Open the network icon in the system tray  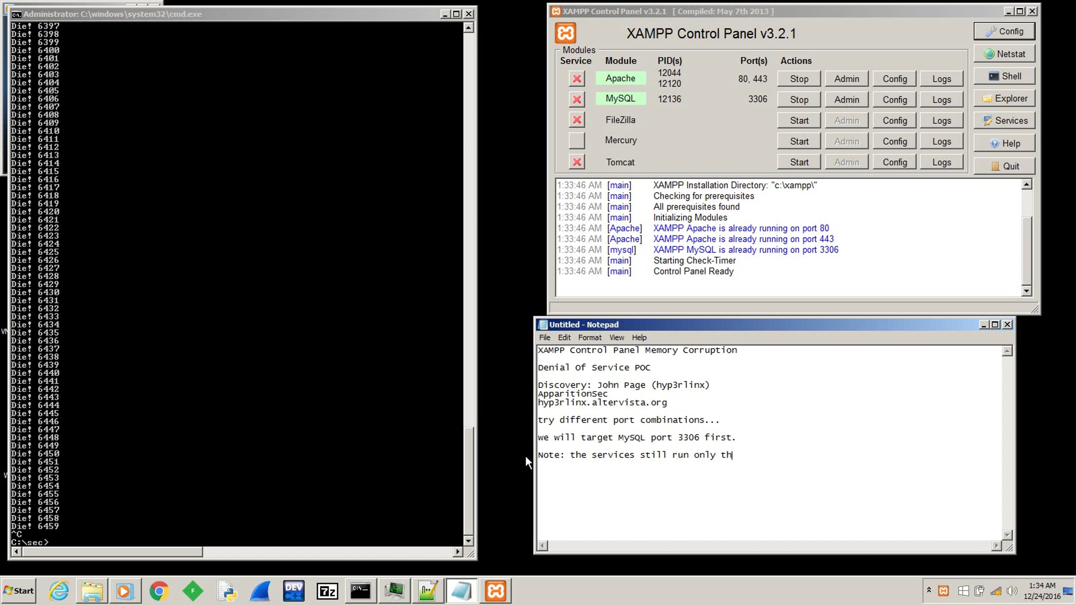coord(996,591)
